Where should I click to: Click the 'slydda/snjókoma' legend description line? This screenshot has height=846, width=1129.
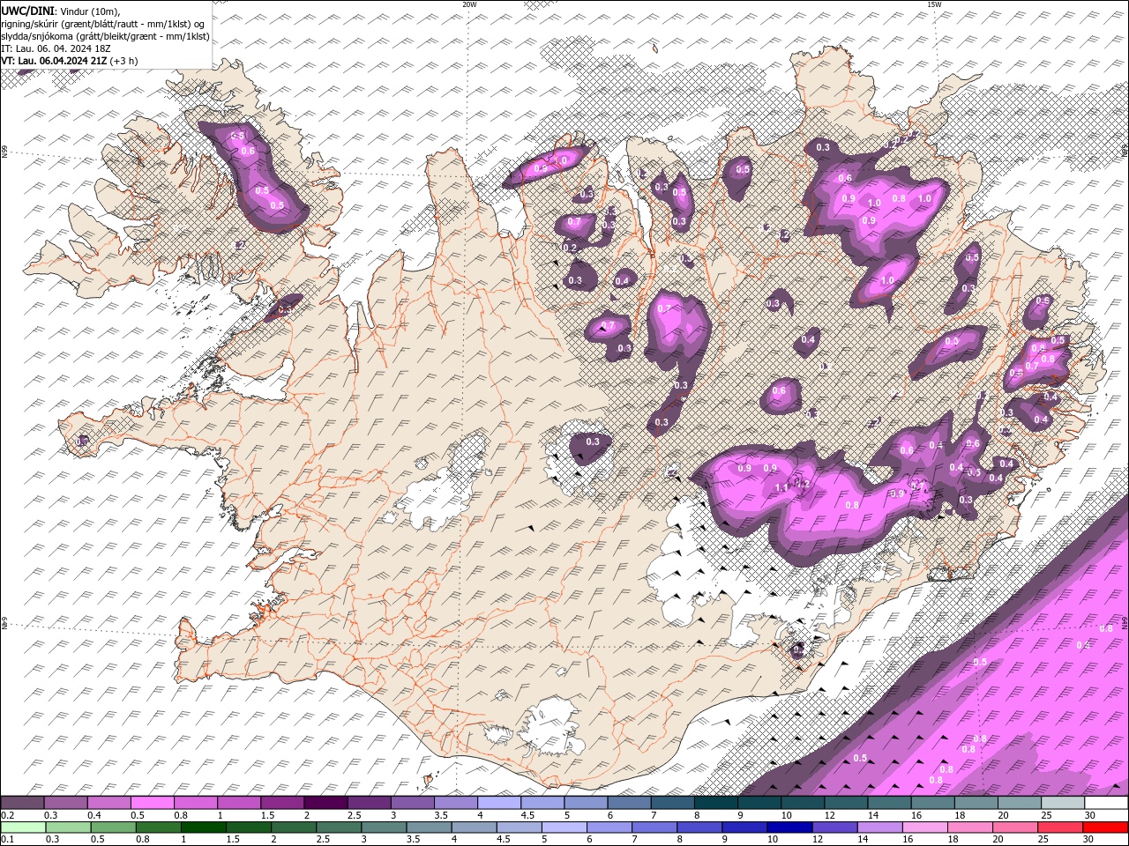click(106, 36)
